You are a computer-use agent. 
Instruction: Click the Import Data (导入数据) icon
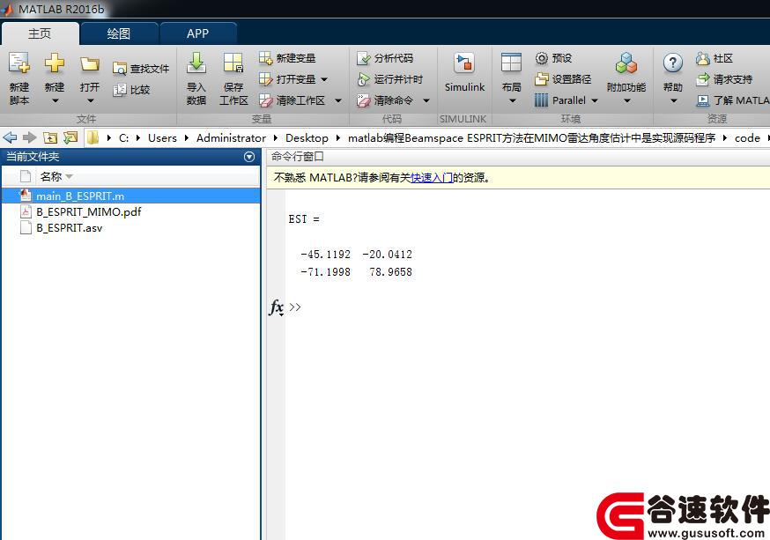point(196,63)
